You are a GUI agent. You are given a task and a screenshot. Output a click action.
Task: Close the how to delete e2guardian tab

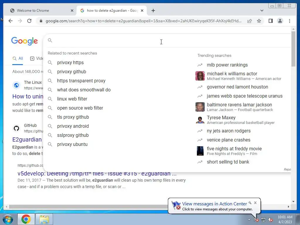tap(142, 11)
